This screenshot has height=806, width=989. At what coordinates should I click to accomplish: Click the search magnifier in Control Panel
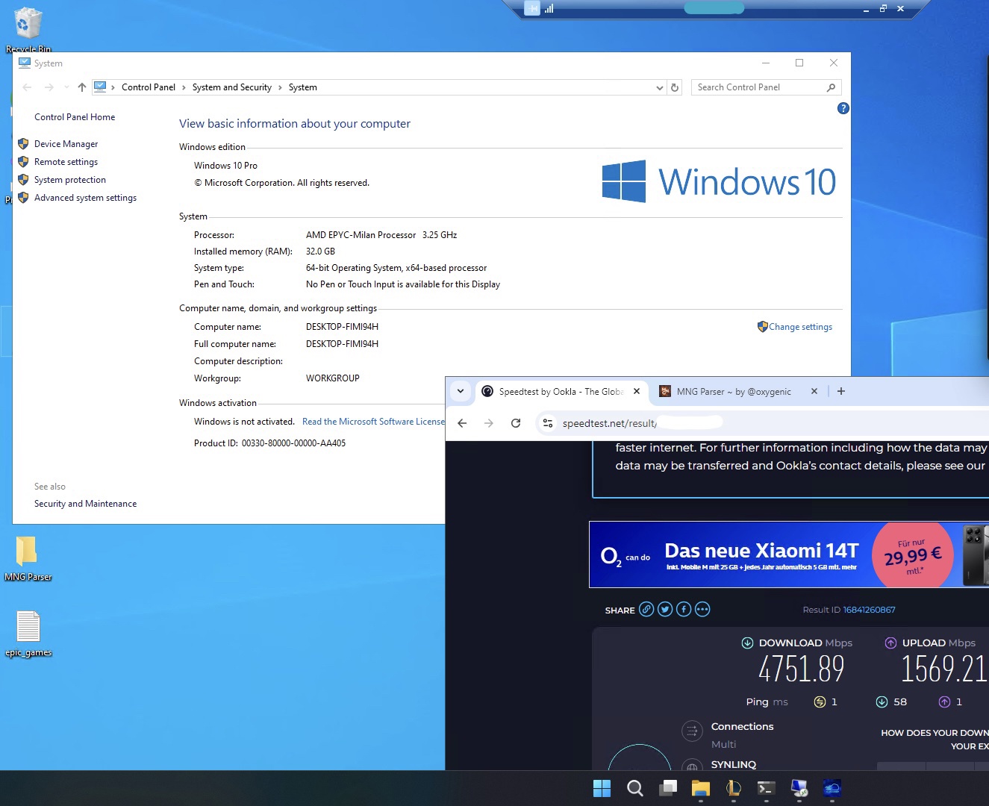click(x=831, y=87)
